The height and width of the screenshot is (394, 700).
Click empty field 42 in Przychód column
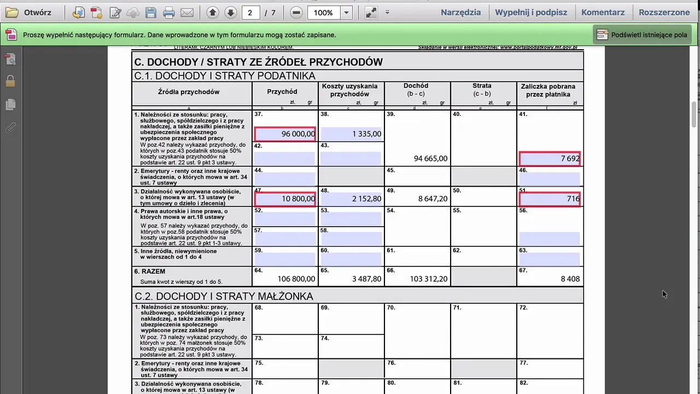(284, 159)
